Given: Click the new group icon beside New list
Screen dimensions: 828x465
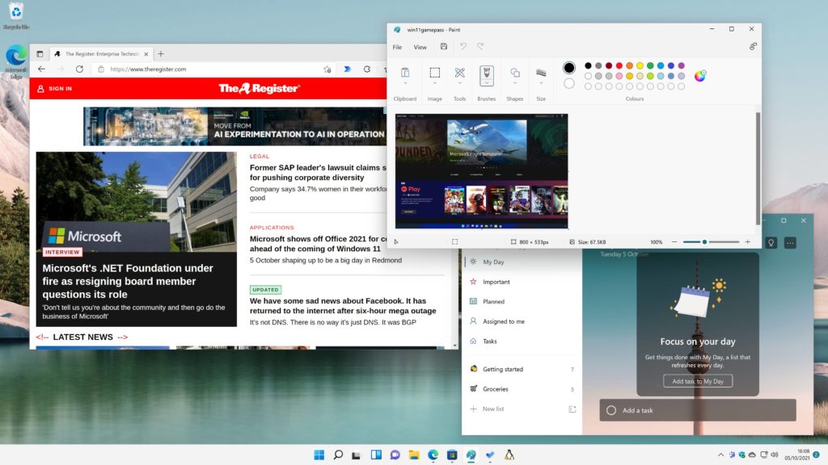Looking at the screenshot, I should click(572, 409).
